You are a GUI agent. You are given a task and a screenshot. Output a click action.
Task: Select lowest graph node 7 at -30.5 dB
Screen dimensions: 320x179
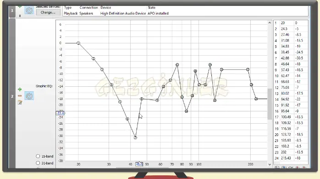135,138
